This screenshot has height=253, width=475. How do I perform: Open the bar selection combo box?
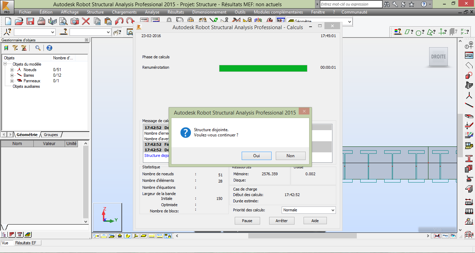pyautogui.click(x=90, y=32)
